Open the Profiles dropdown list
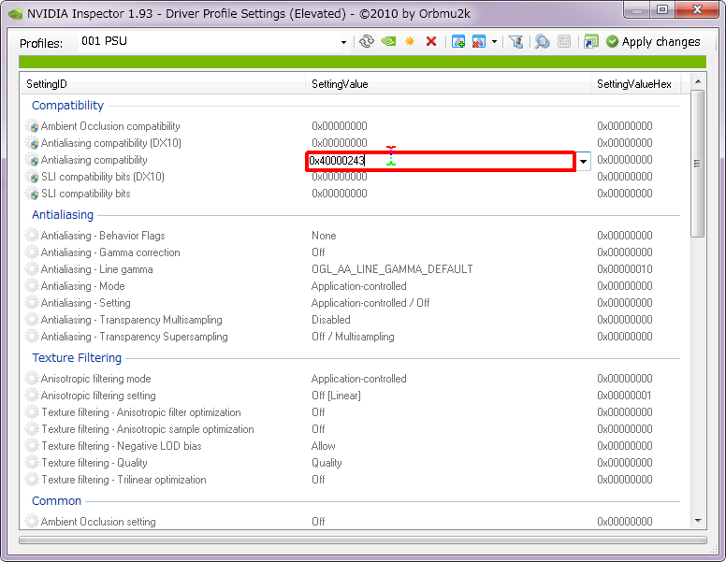The image size is (726, 562). point(343,42)
